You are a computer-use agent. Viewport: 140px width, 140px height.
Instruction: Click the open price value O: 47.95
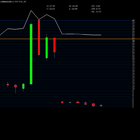coord(51,6)
